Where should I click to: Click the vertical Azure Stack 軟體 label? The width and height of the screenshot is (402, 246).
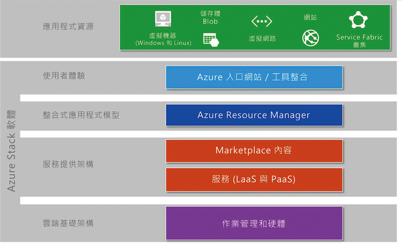point(11,150)
